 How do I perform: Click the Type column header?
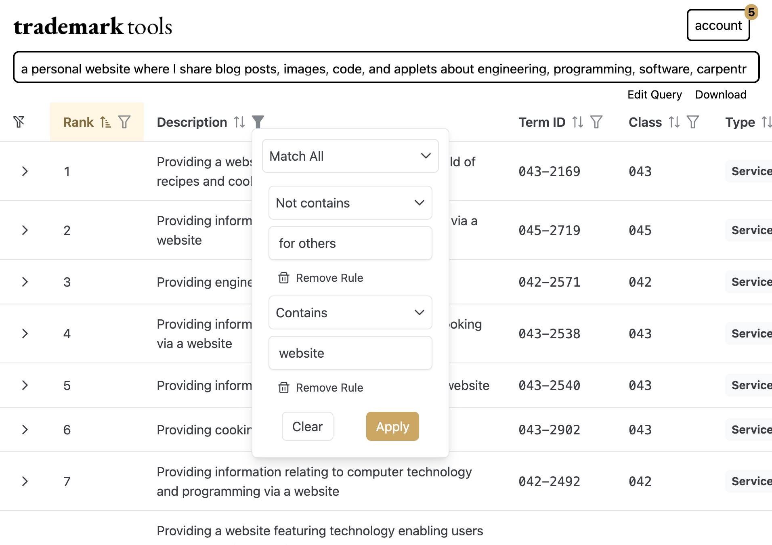click(740, 122)
